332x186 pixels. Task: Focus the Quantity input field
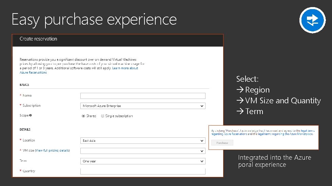143,171
